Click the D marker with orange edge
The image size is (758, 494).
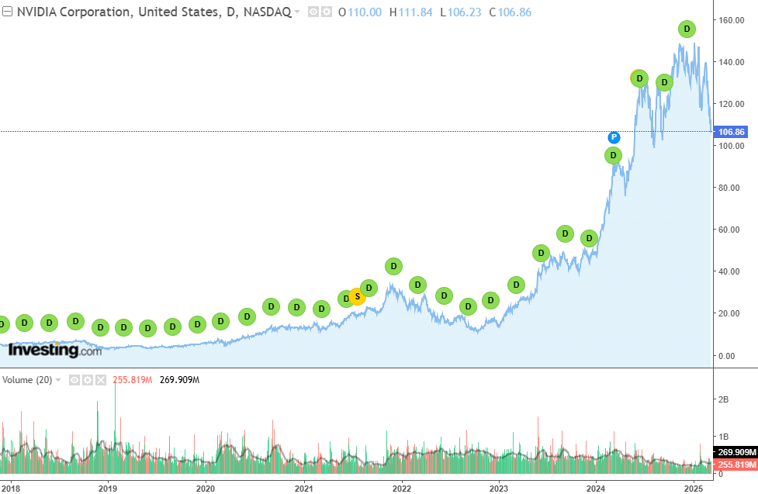click(639, 78)
